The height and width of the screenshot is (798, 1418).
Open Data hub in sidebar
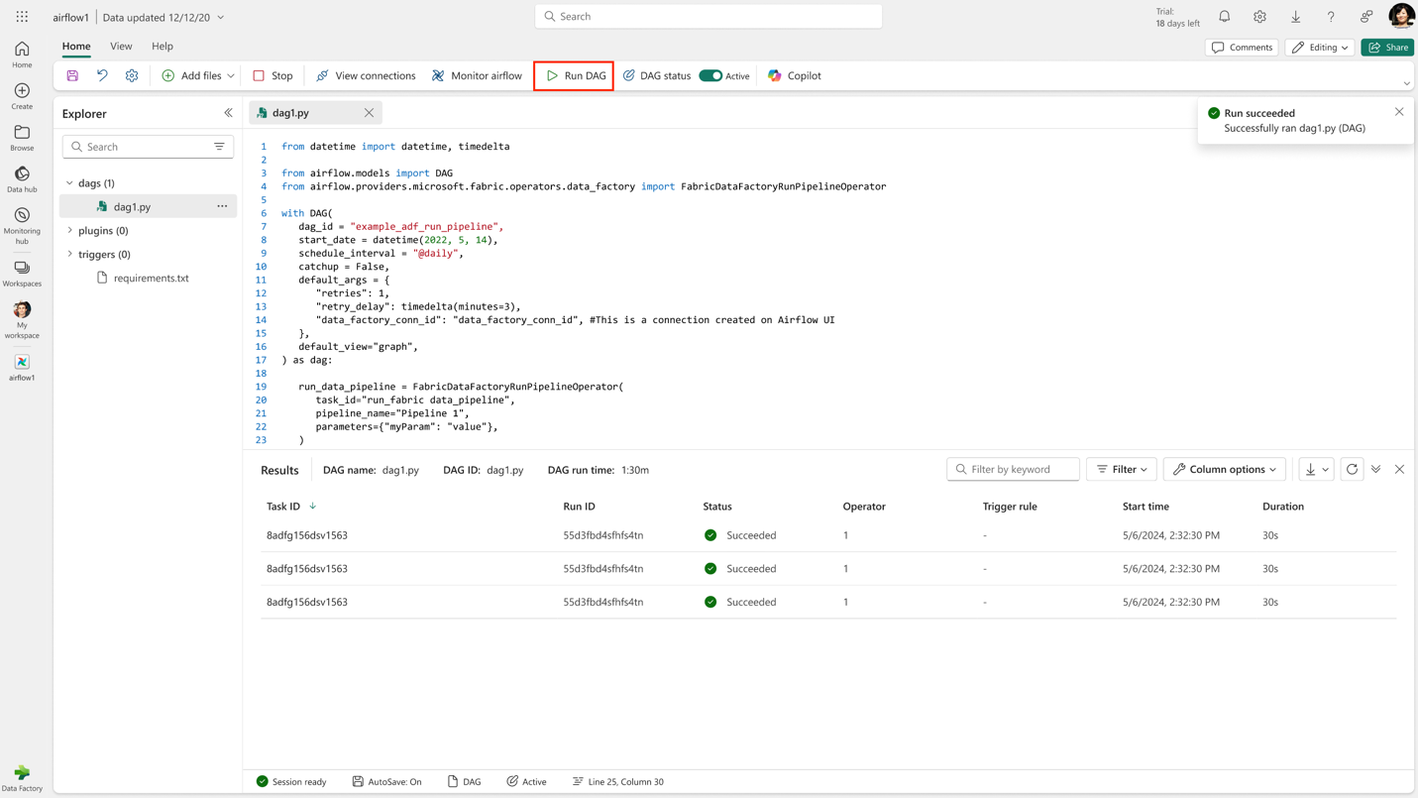click(x=22, y=179)
